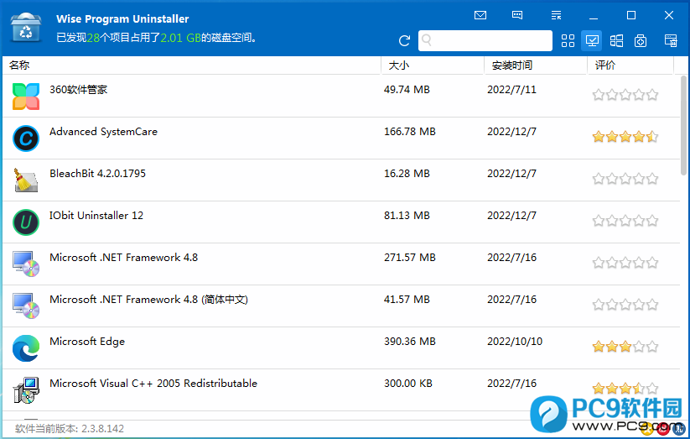This screenshot has width=690, height=439.
Task: Rate IObit Uninstaller 12 using its stars
Action: tap(625, 221)
